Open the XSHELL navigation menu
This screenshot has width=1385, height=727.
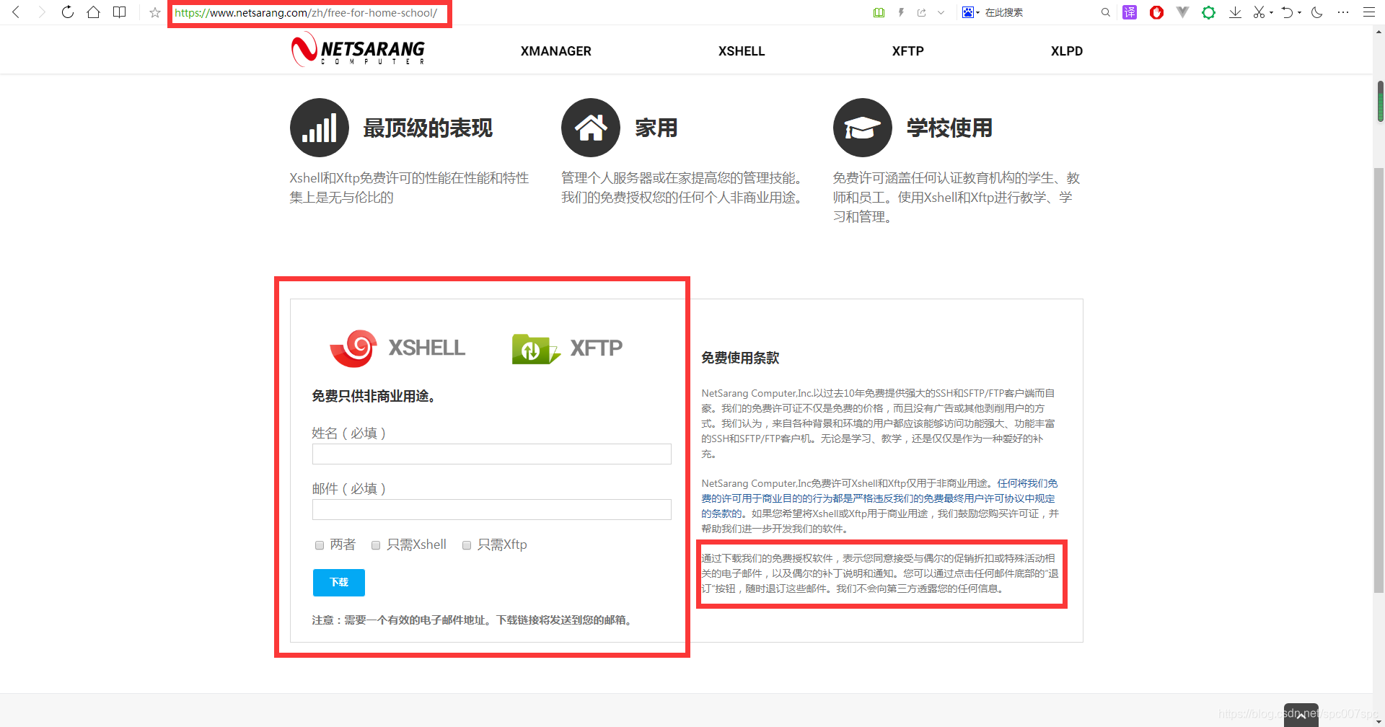[741, 50]
